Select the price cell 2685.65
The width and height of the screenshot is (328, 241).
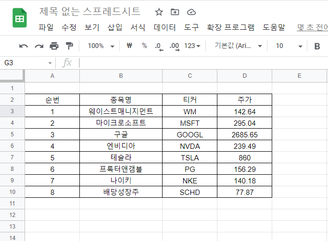click(x=244, y=134)
